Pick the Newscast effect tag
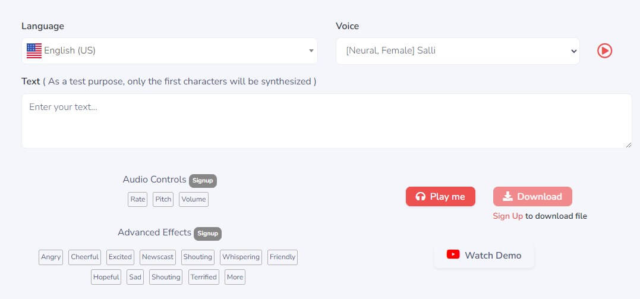 pyautogui.click(x=157, y=257)
